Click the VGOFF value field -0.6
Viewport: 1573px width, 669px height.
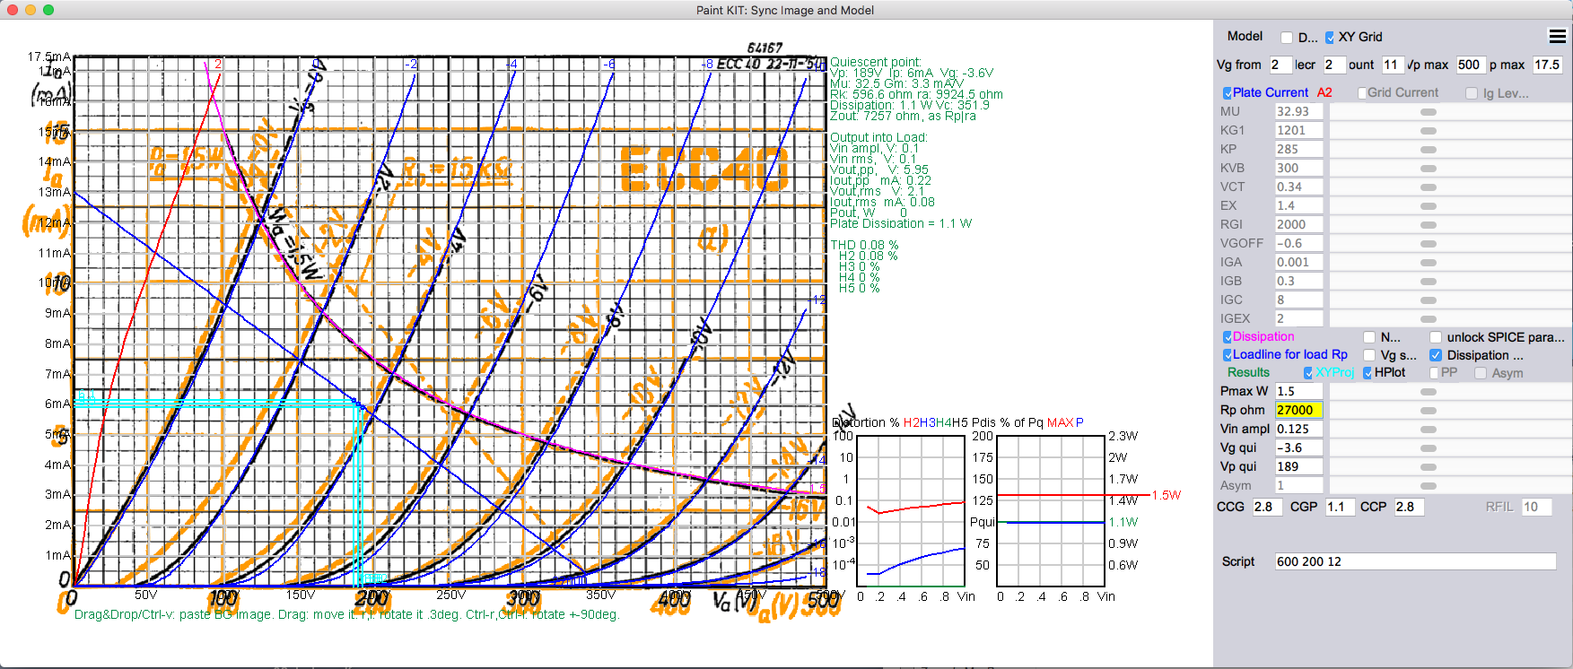point(1298,243)
